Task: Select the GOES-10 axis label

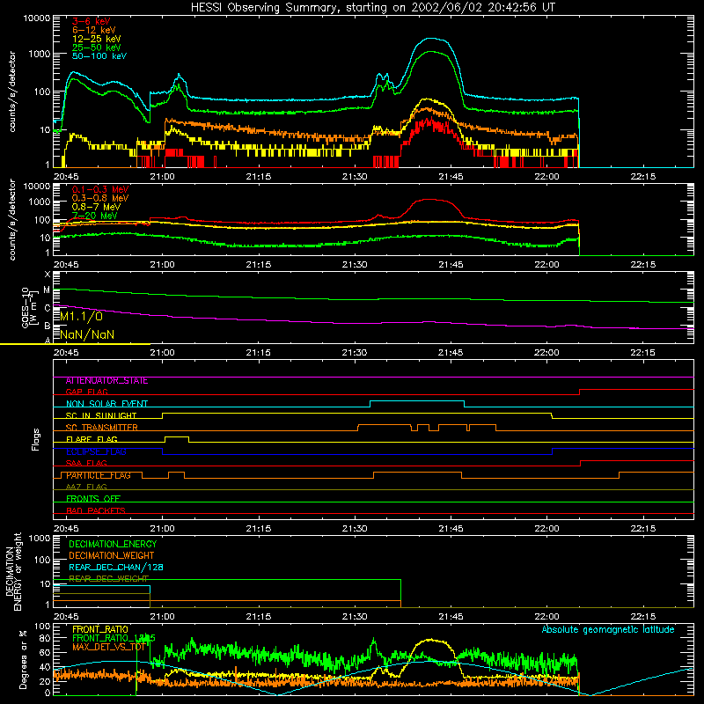Action: pos(29,307)
